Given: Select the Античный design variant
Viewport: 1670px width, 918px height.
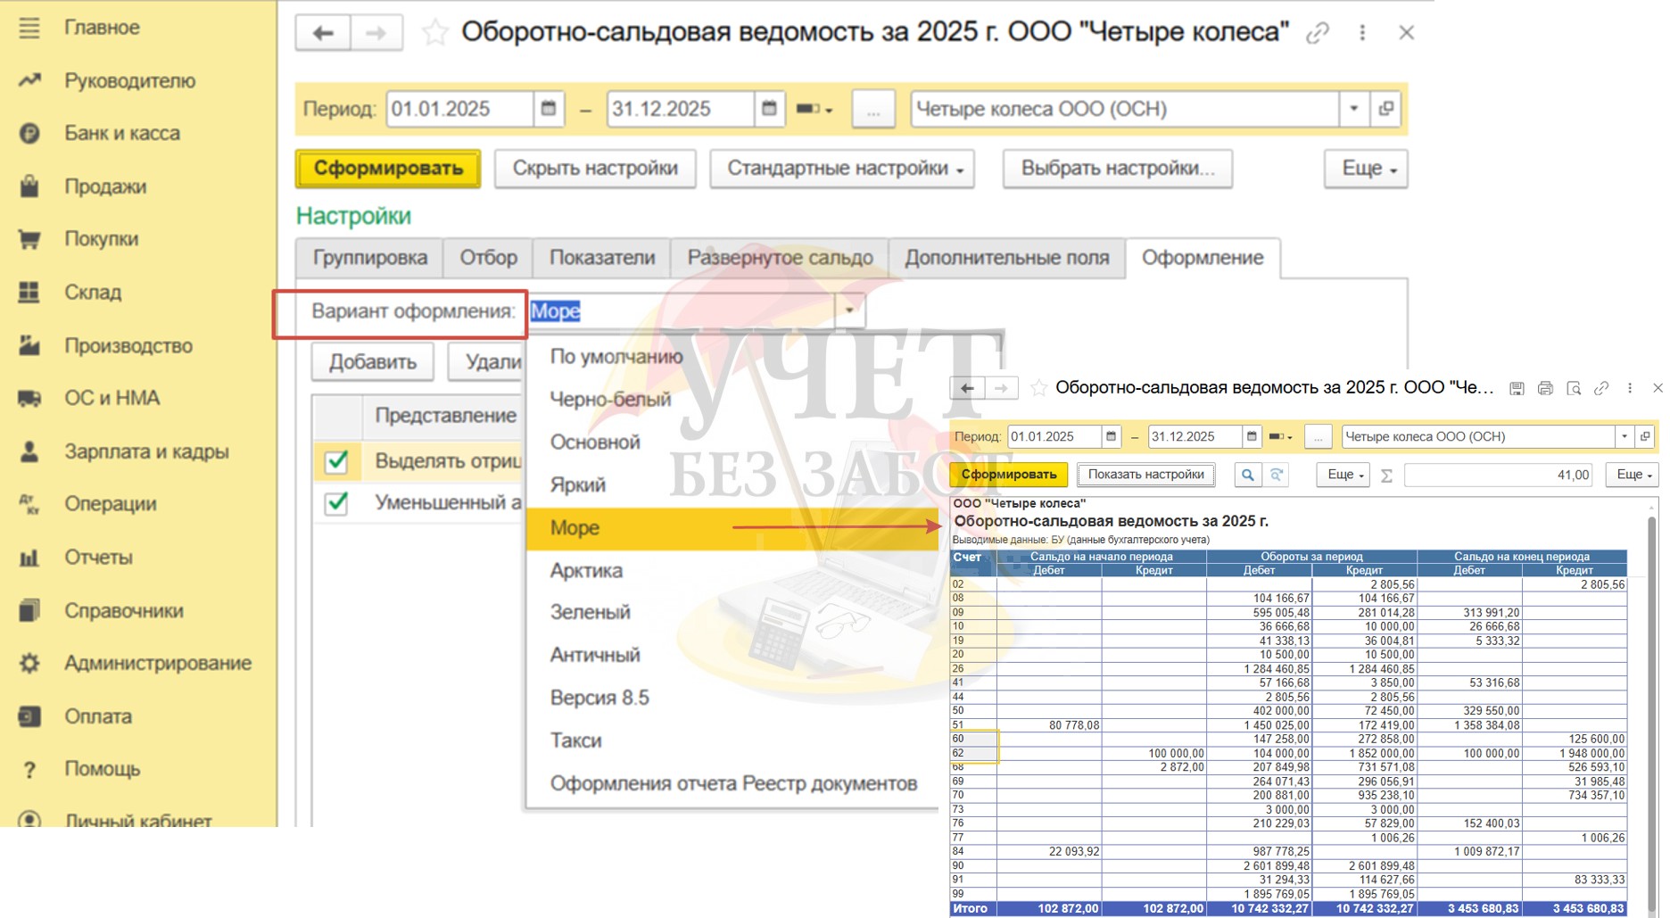Looking at the screenshot, I should point(732,655).
